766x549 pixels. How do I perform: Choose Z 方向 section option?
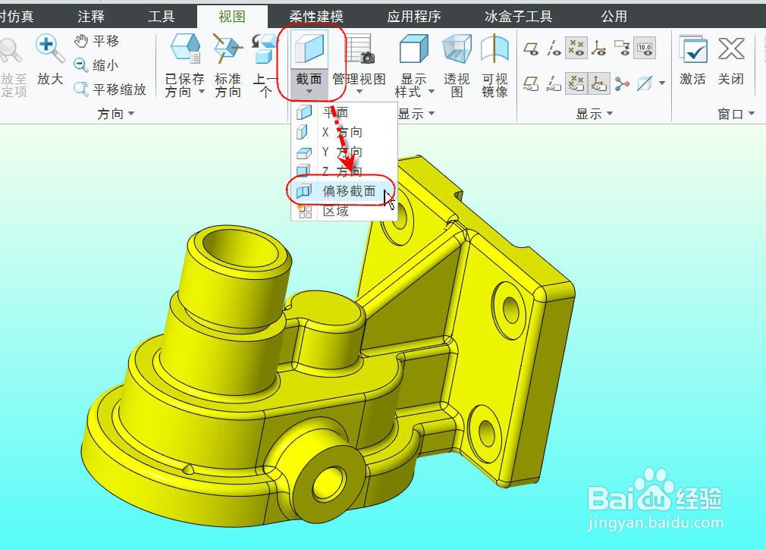tap(344, 171)
